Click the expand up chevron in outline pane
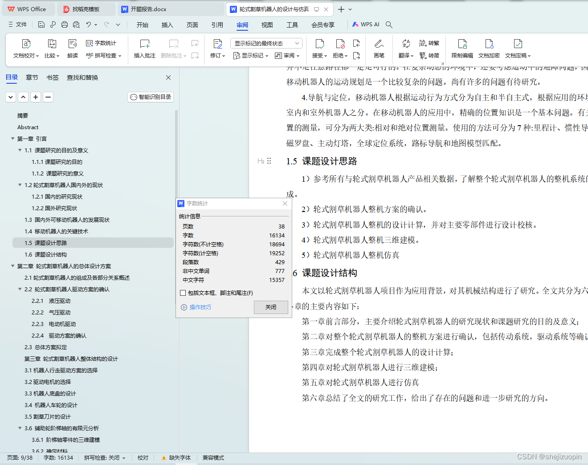588x465 pixels. (x=23, y=97)
